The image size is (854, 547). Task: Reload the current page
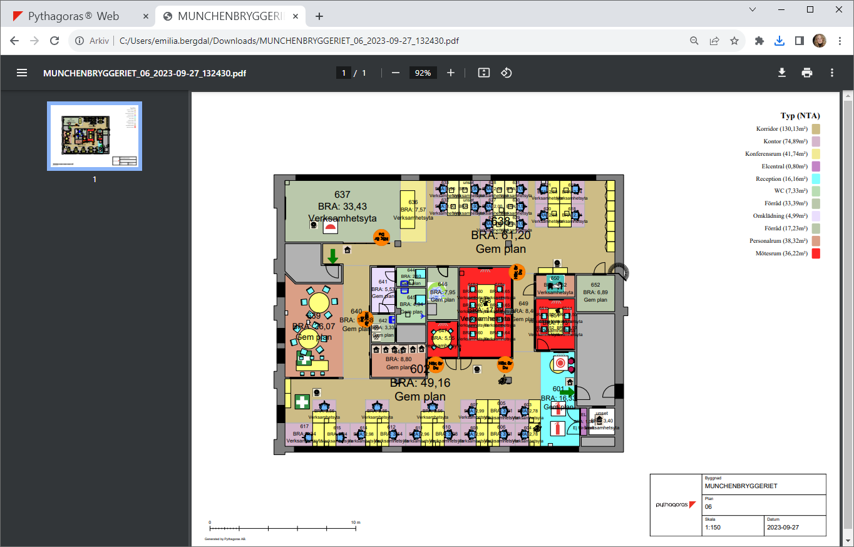coord(54,41)
